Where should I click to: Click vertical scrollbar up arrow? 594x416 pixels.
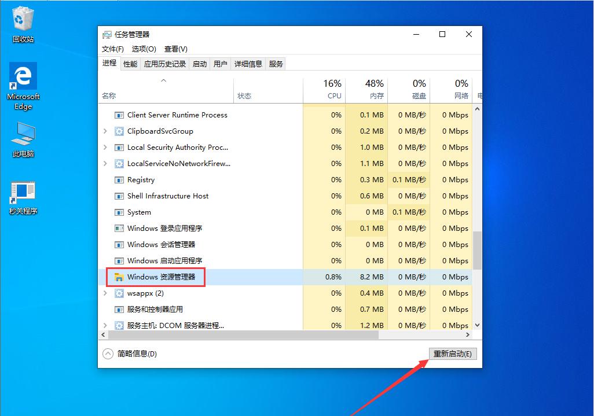pyautogui.click(x=477, y=109)
